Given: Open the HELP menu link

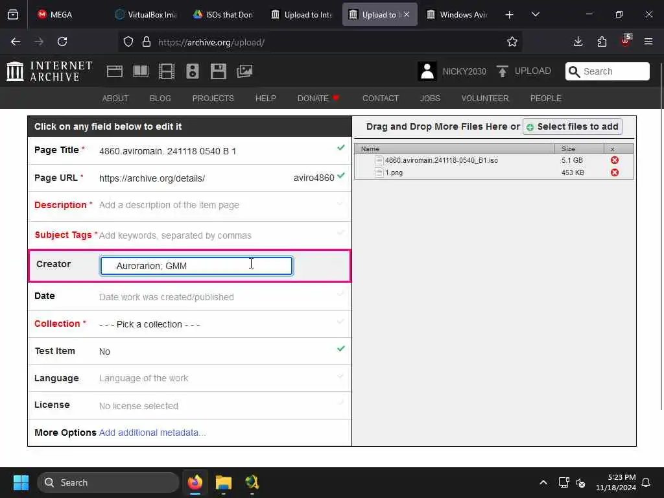Looking at the screenshot, I should tap(265, 99).
